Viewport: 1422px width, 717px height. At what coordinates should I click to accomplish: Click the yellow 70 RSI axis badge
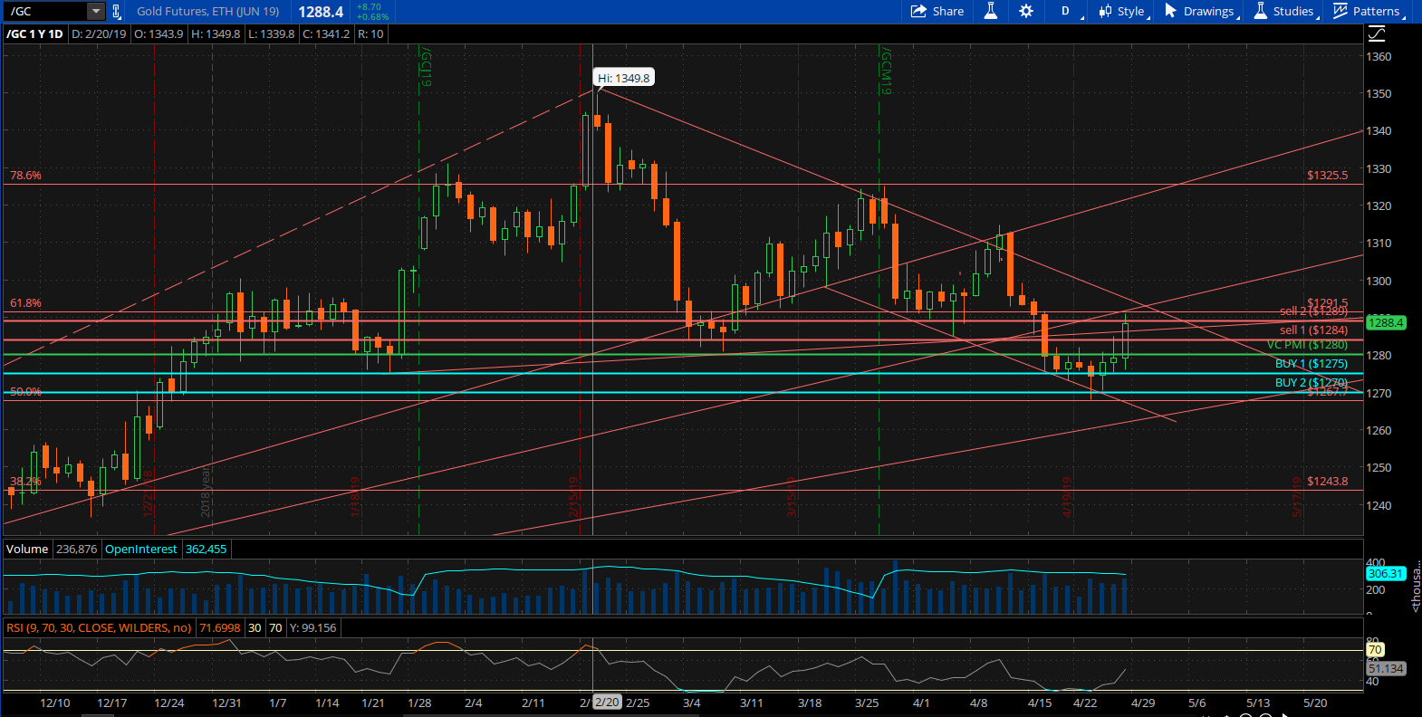[x=1375, y=650]
